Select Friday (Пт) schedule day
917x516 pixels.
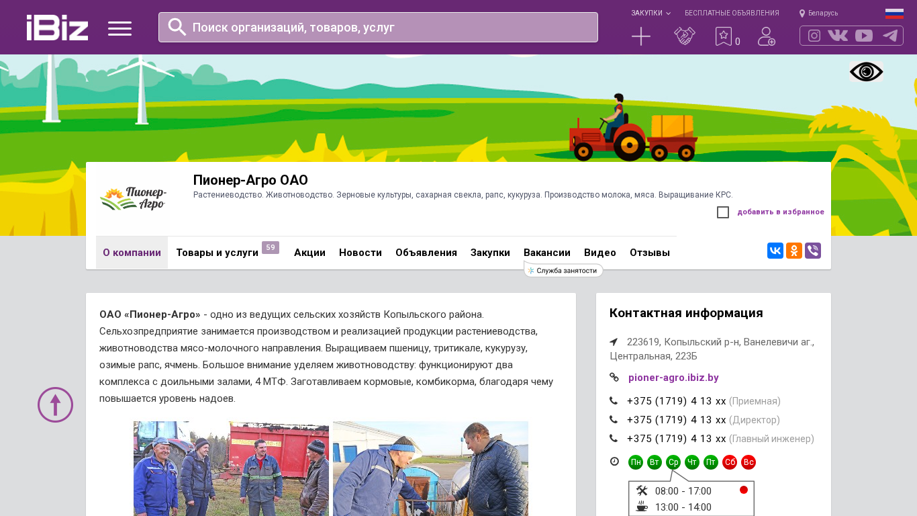711,462
